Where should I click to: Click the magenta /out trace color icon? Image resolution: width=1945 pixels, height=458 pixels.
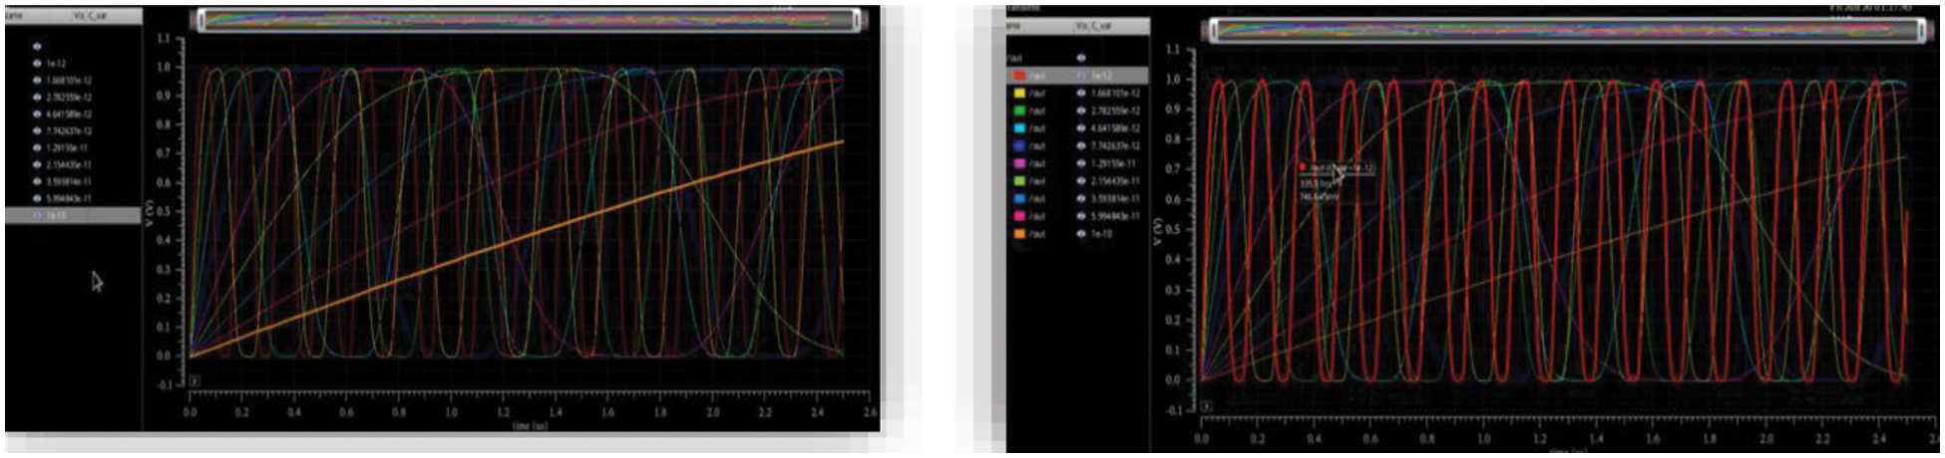(1019, 163)
